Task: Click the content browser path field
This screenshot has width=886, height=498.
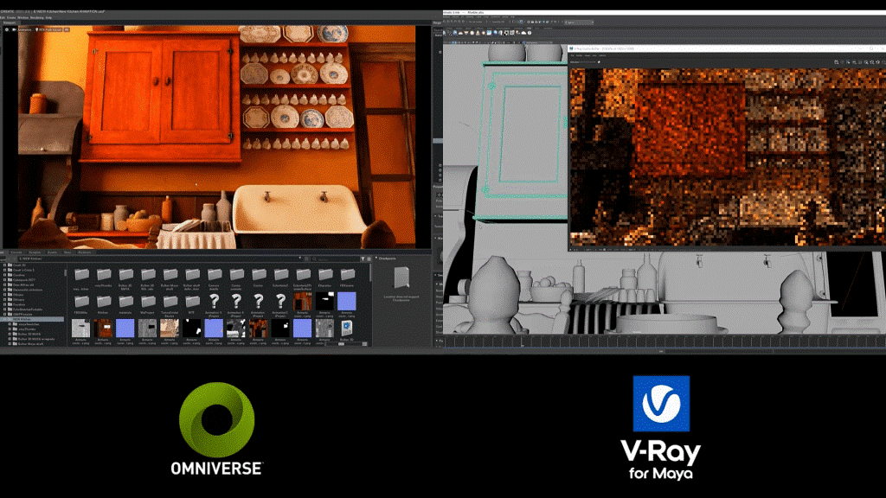Action: pos(158,259)
